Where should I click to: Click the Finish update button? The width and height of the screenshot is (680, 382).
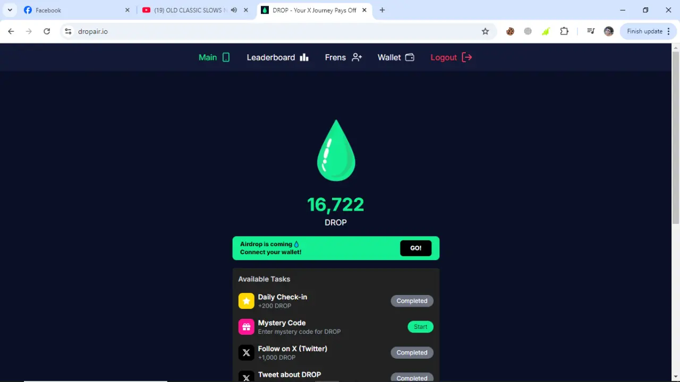(x=648, y=31)
